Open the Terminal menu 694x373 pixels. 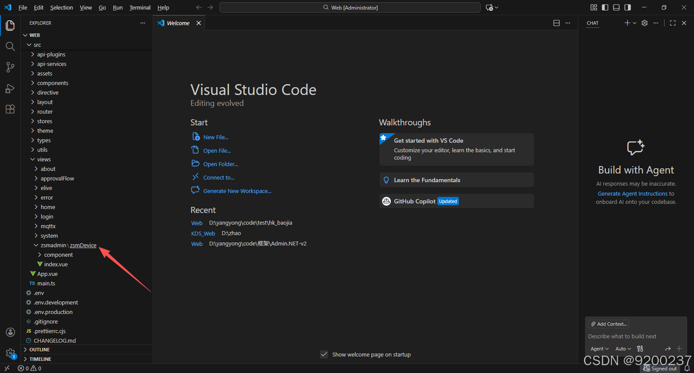pos(140,7)
